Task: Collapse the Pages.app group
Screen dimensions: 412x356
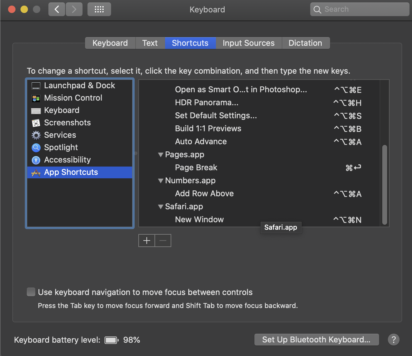Action: [161, 155]
